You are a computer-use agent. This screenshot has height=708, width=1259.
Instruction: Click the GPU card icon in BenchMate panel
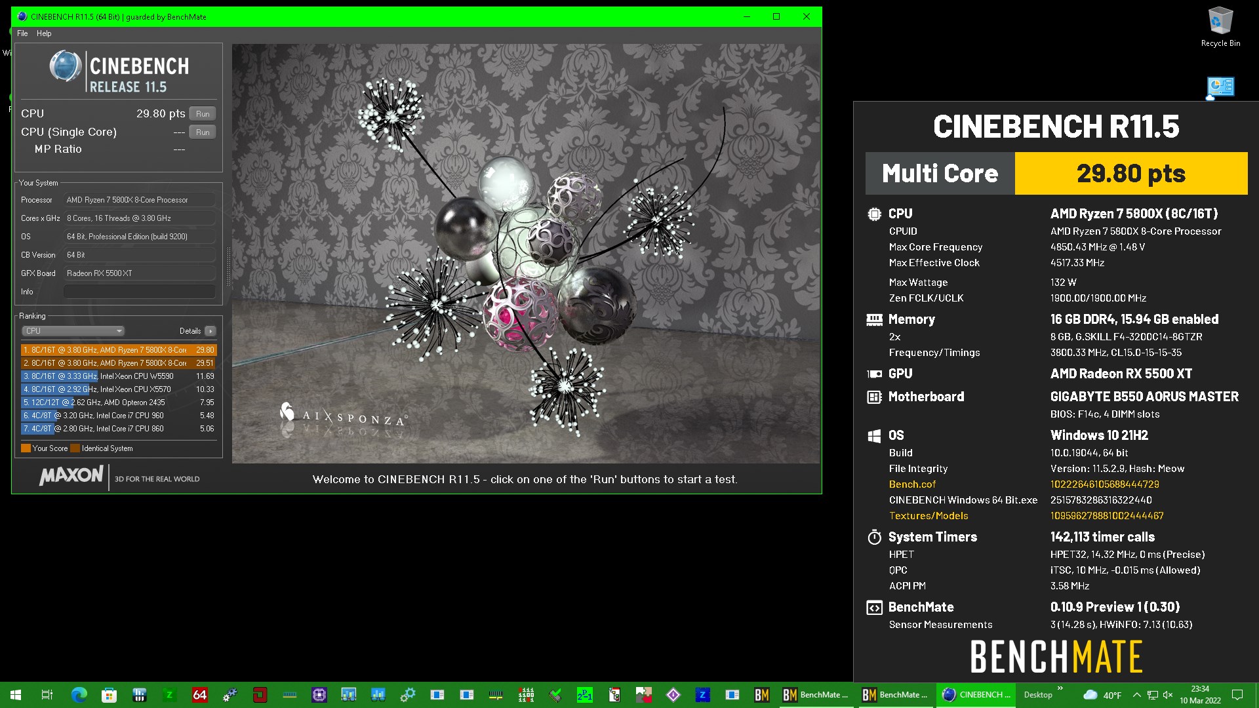(874, 374)
